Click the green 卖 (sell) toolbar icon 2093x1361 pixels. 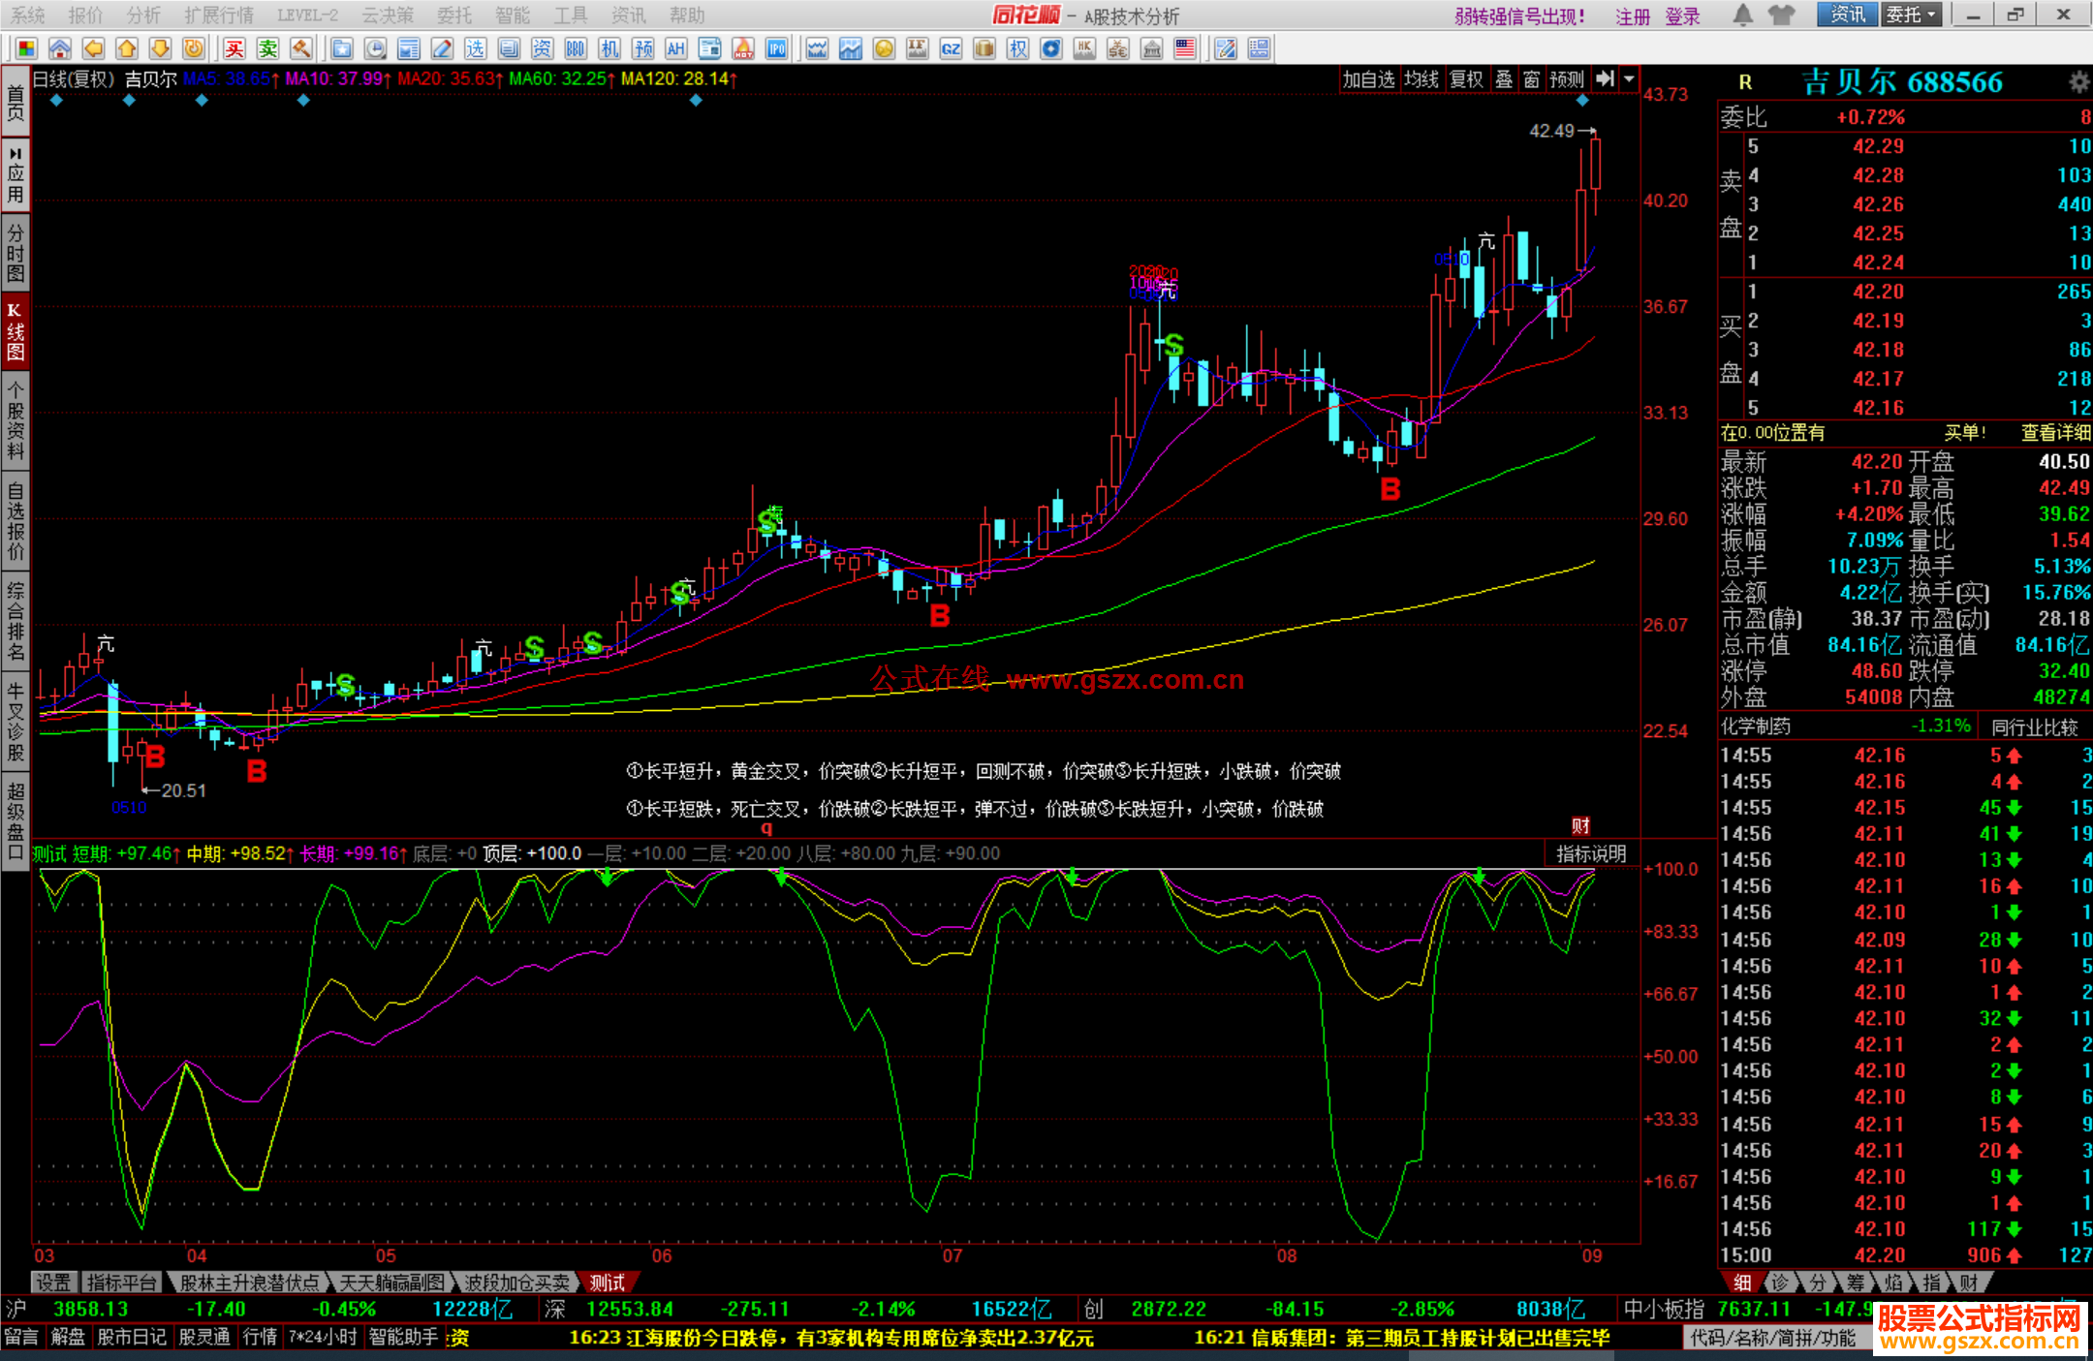tap(267, 48)
